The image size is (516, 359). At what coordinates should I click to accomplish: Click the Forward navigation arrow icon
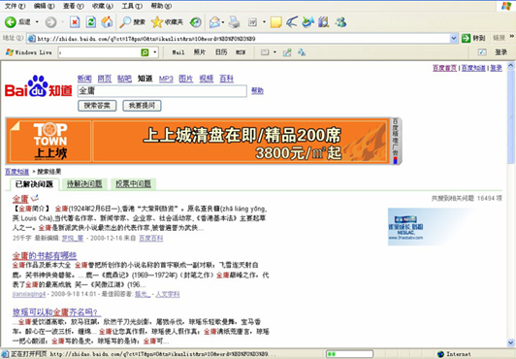50,22
